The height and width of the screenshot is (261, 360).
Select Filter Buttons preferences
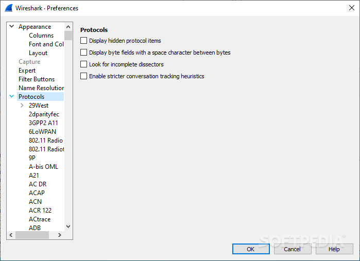pyautogui.click(x=37, y=79)
